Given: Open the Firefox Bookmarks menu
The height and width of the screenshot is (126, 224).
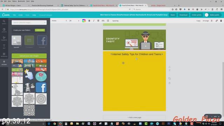Looking at the screenshot, I should 21,1.
